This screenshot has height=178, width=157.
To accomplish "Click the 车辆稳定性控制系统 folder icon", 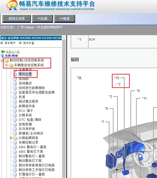I will (x=11, y=65).
